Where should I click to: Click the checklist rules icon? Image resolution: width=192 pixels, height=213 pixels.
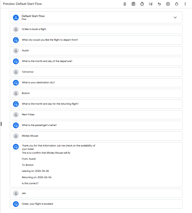tap(151, 4)
